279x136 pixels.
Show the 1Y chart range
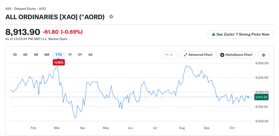[x=70, y=55]
